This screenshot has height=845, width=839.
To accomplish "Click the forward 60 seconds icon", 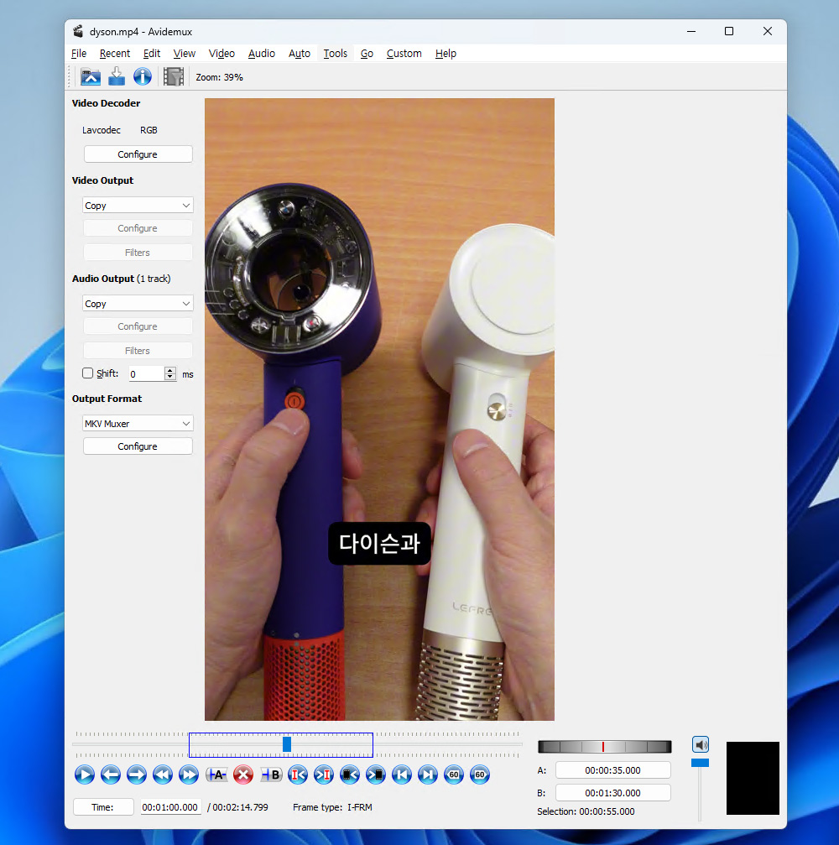I will (480, 775).
